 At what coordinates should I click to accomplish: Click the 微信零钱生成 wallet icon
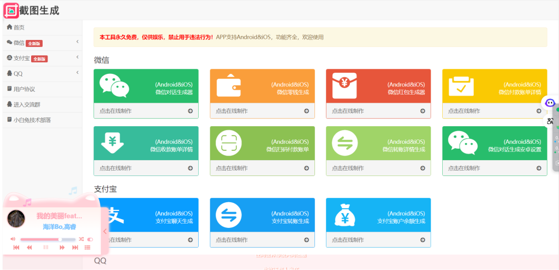[x=229, y=86]
